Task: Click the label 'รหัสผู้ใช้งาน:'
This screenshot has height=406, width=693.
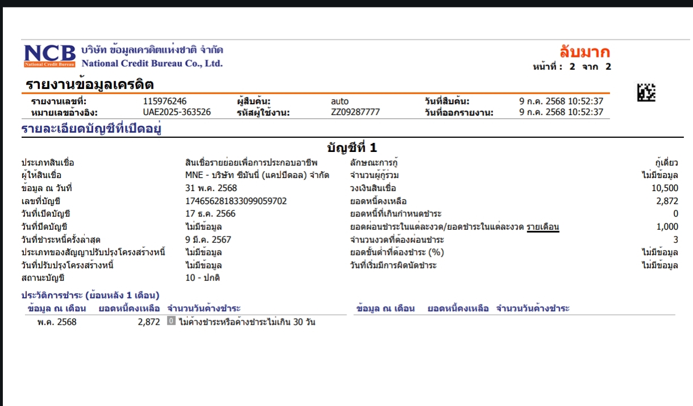Action: (264, 112)
